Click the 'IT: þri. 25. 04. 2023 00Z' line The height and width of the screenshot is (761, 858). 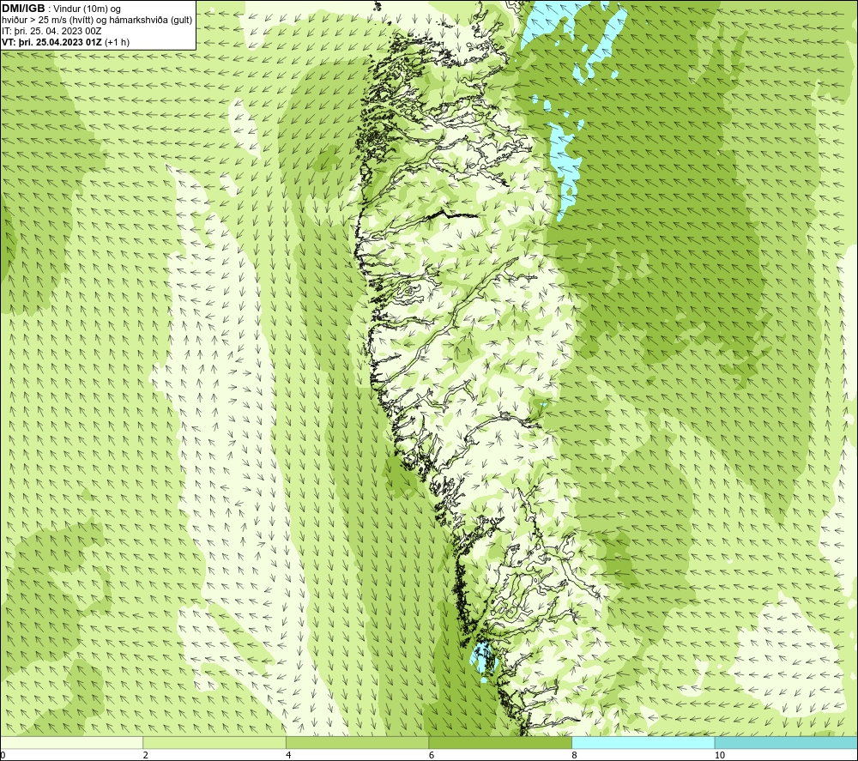click(x=51, y=31)
